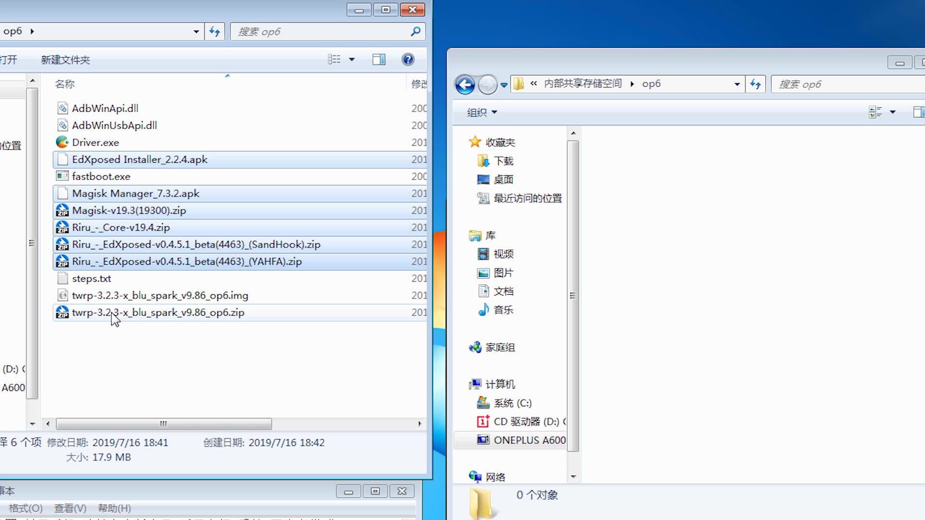This screenshot has height=520, width=925.
Task: Select 计算机 in navigation pane
Action: 500,384
